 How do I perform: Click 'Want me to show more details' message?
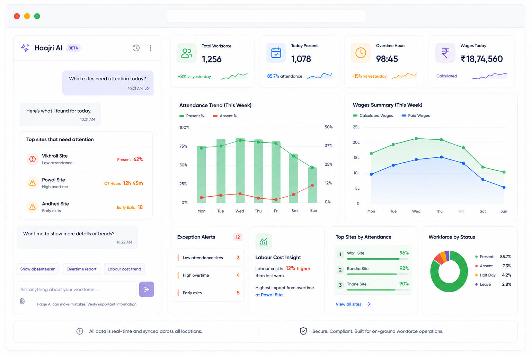(77, 237)
